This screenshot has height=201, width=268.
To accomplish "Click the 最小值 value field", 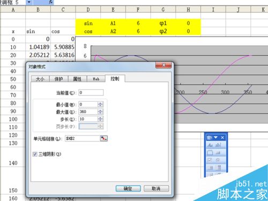I will tap(88, 105).
